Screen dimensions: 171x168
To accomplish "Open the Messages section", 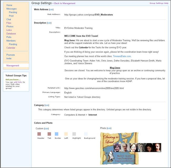I will 12,9.
